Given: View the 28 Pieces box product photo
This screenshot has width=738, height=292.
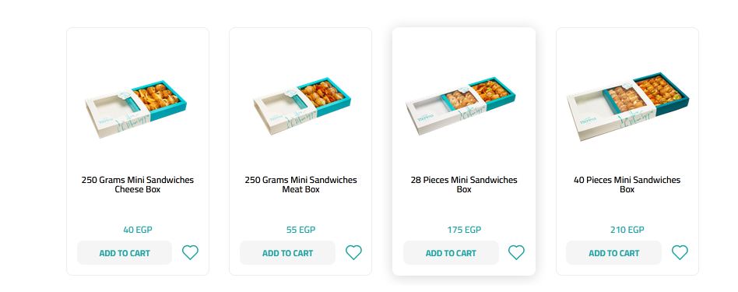Looking at the screenshot, I should click(460, 106).
